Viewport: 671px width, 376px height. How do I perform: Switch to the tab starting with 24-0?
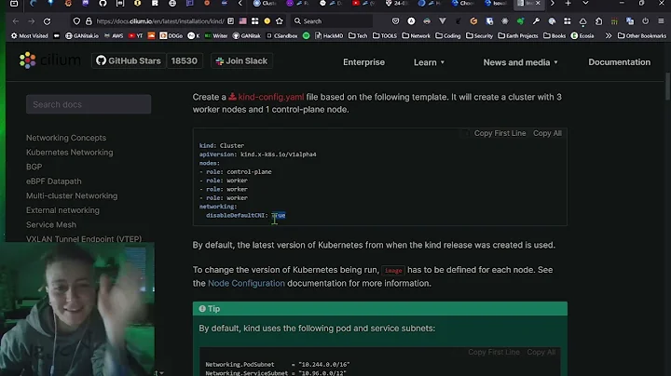coord(398,4)
